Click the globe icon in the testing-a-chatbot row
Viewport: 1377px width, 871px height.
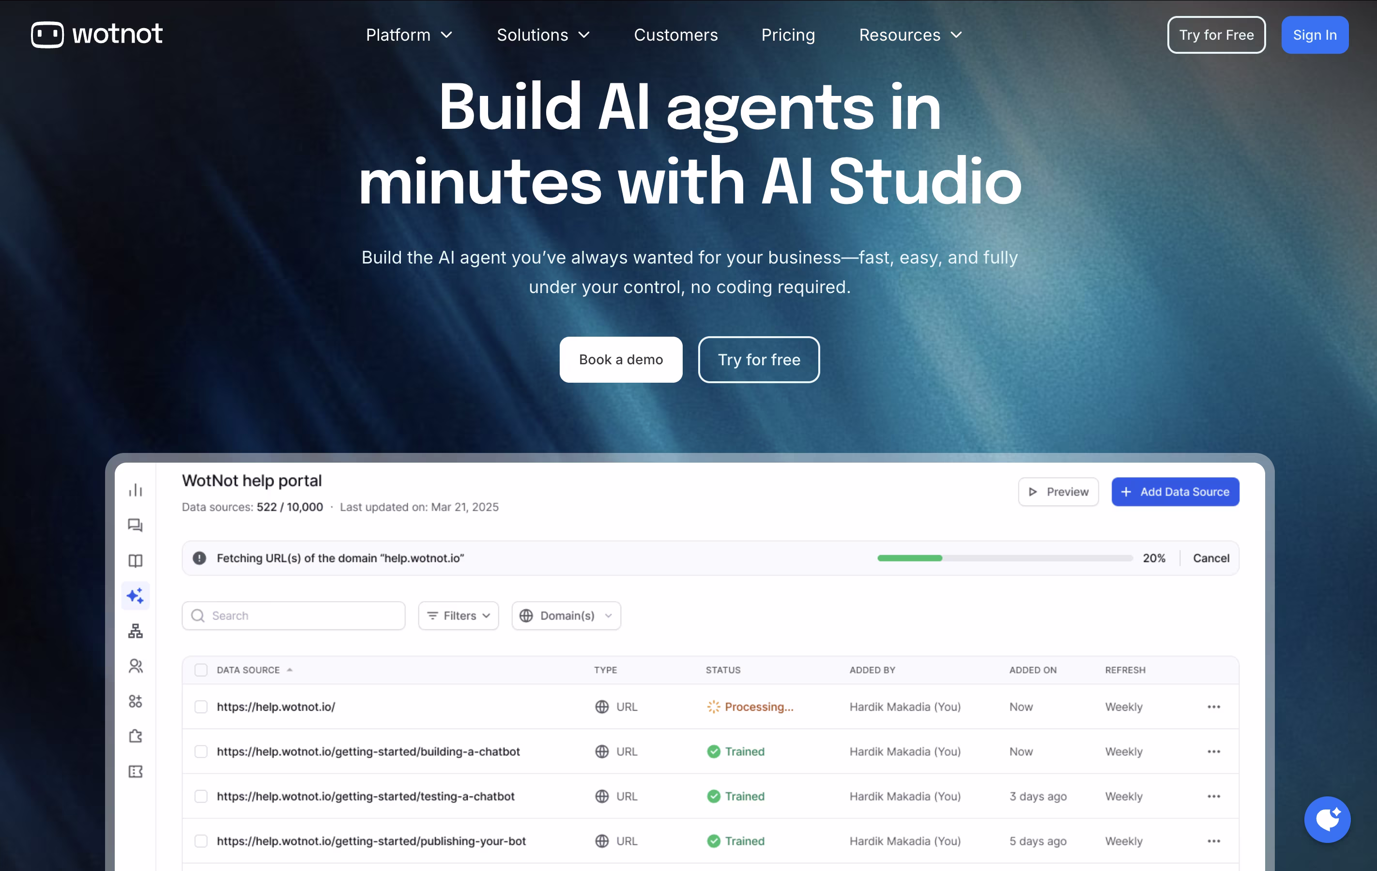coord(601,796)
